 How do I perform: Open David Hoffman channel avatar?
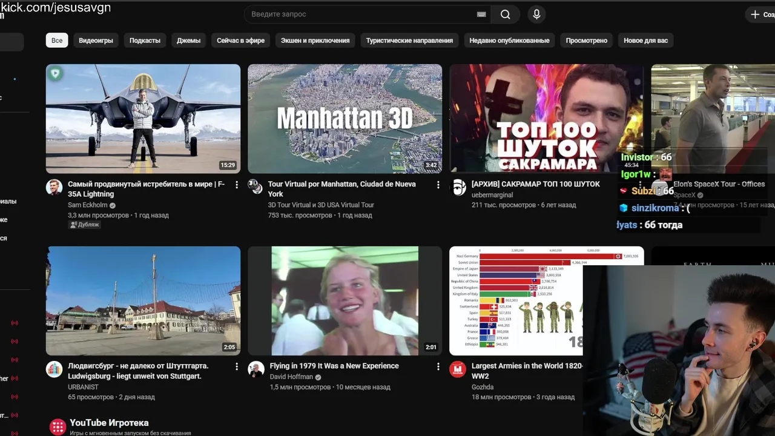coord(256,369)
